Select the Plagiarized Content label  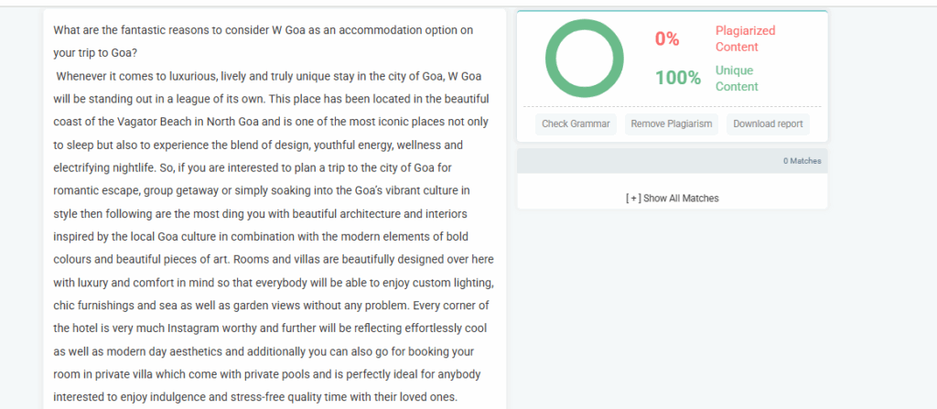click(743, 38)
